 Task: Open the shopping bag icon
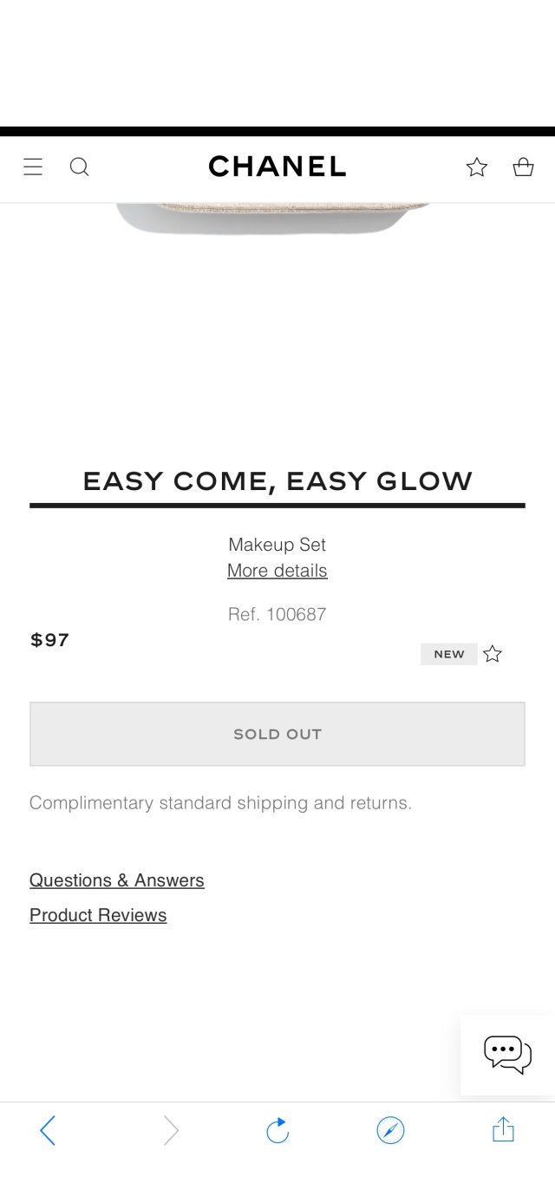click(523, 167)
